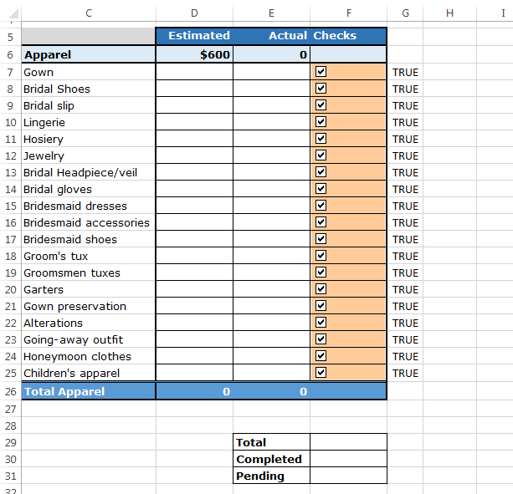This screenshot has width=513, height=494.
Task: Click the empty cell next to Pending
Action: [348, 476]
